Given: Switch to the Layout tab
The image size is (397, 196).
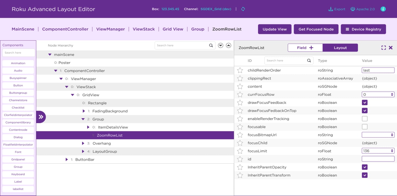Looking at the screenshot, I should 340,47.
